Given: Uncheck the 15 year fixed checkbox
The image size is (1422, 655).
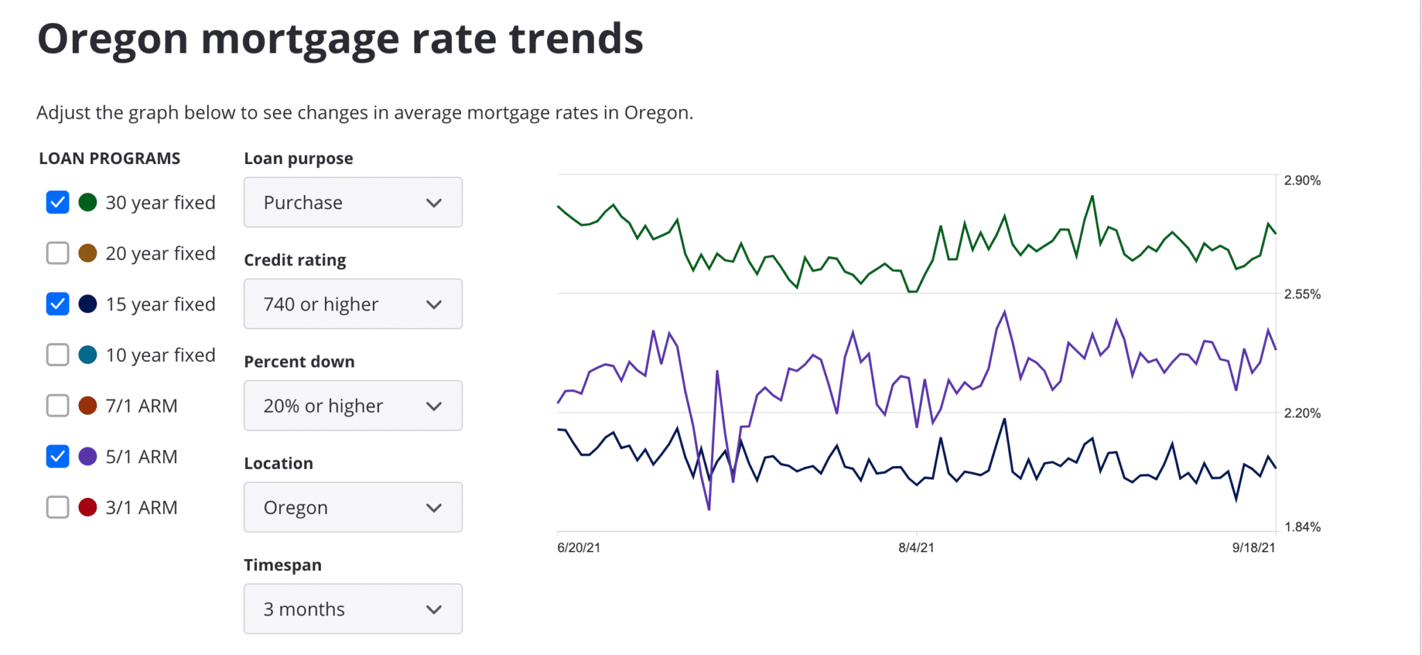Looking at the screenshot, I should click(58, 304).
